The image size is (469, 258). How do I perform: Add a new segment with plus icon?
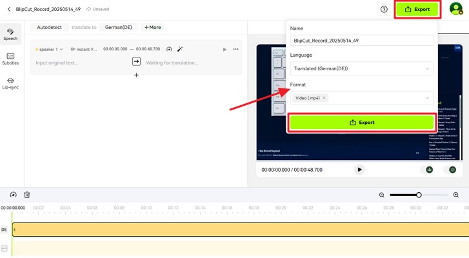coord(136,75)
